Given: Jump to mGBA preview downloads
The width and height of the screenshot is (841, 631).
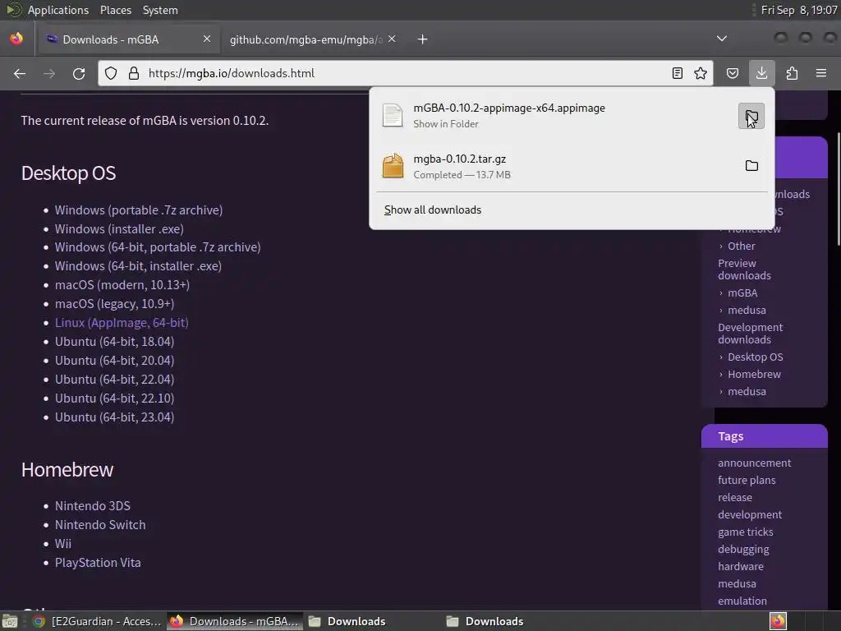Looking at the screenshot, I should [742, 293].
